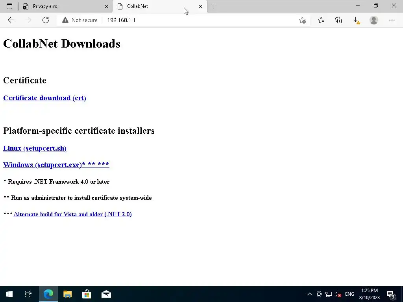The height and width of the screenshot is (302, 403).
Task: Open File Explorer from taskbar
Action: pos(68,294)
